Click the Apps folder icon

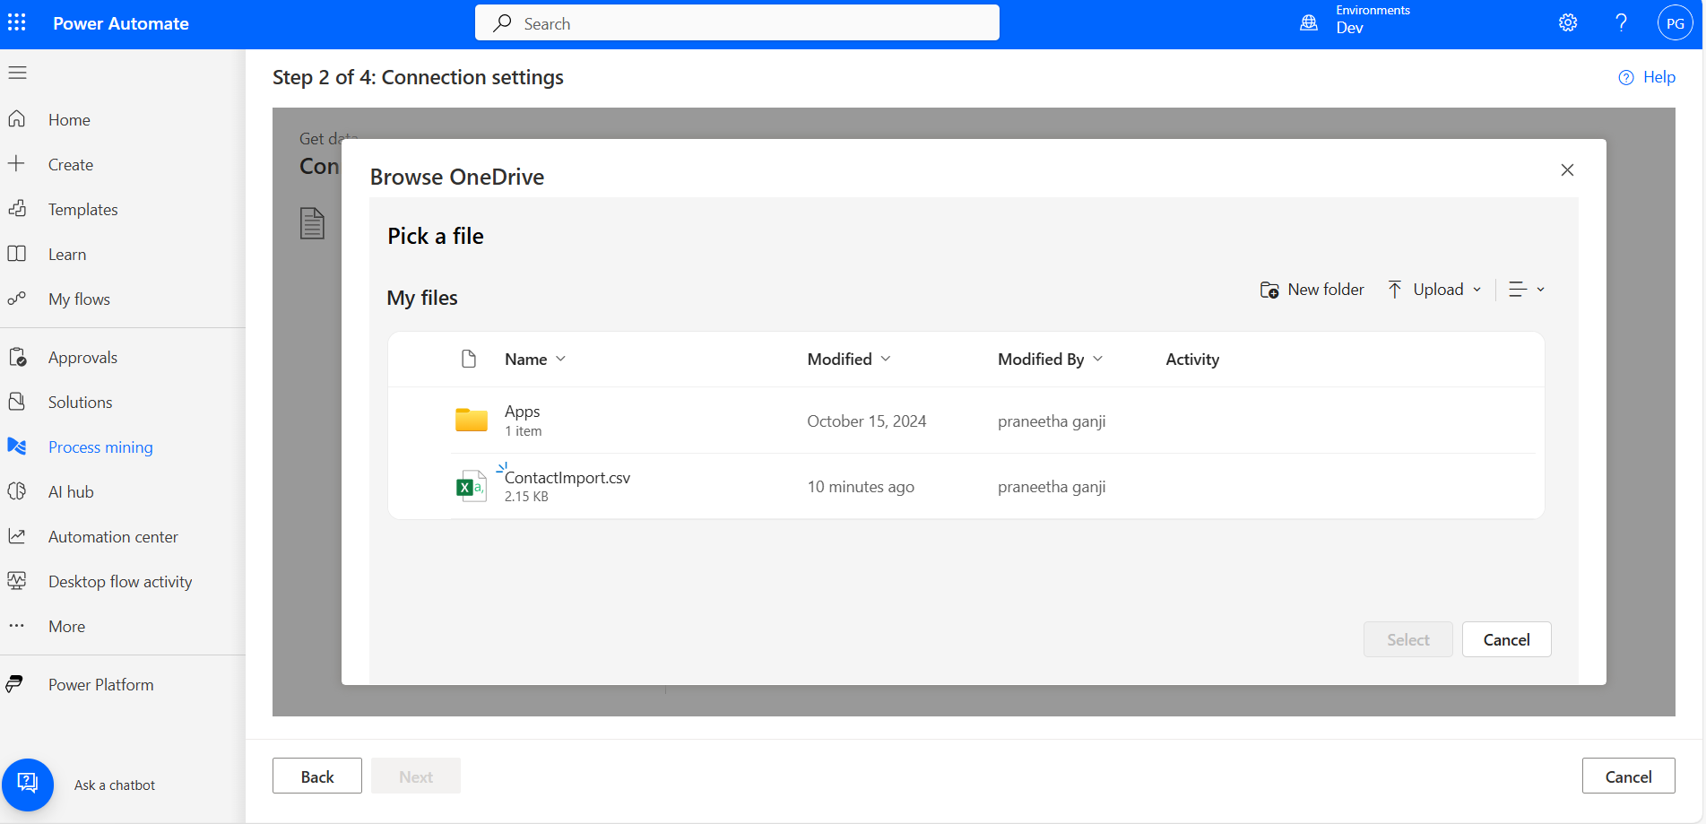(471, 420)
